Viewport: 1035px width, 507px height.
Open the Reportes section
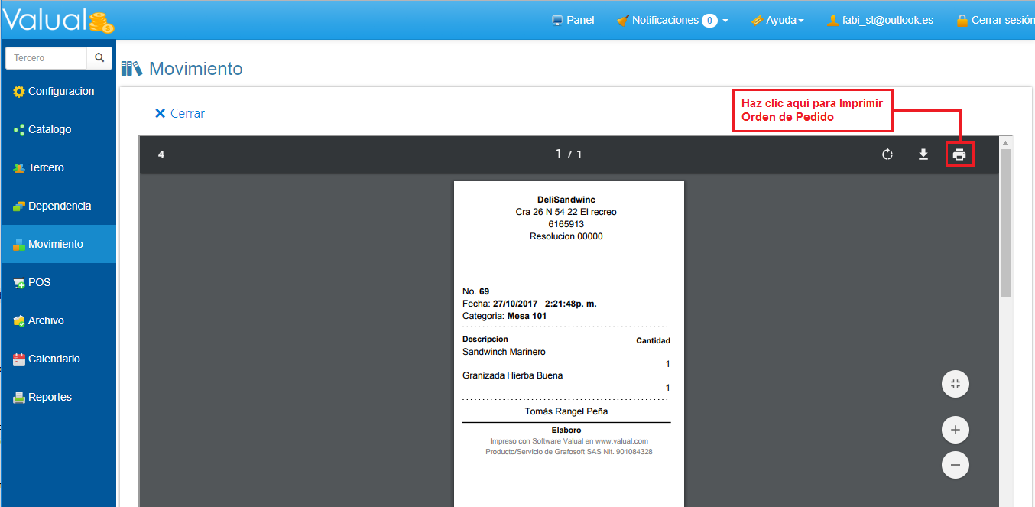[50, 398]
